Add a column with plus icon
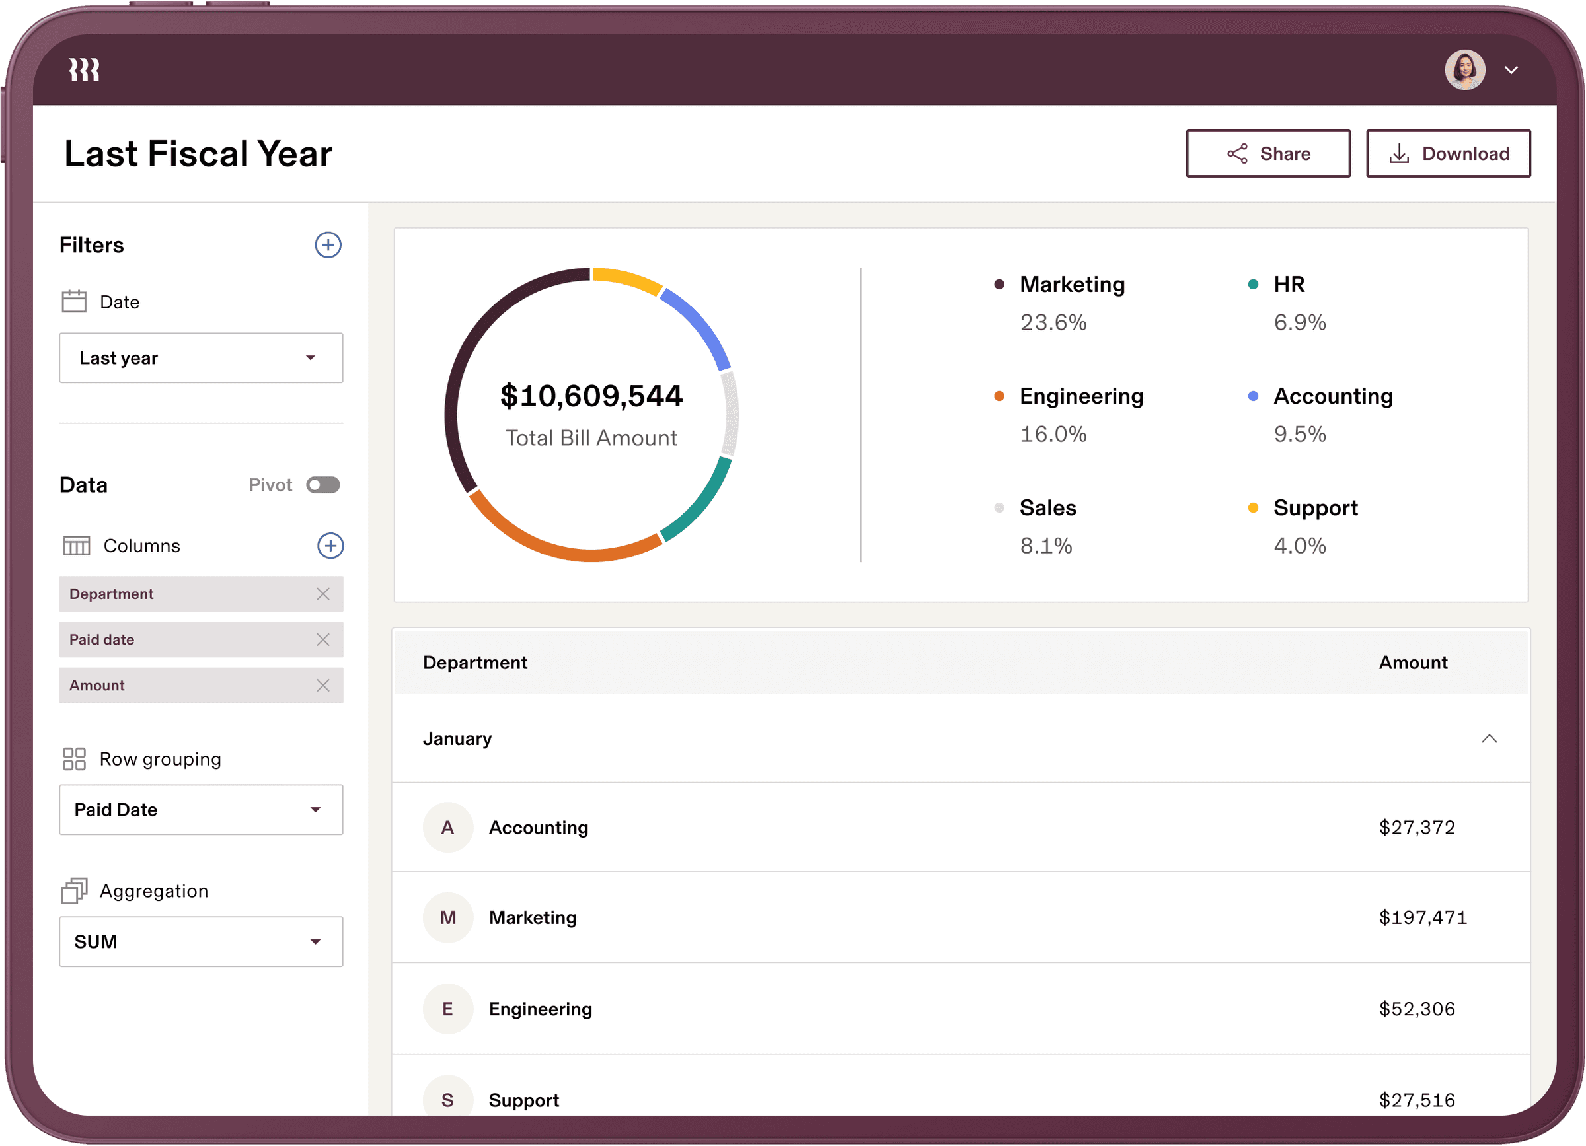Screen dimensions: 1586x1146 330,546
